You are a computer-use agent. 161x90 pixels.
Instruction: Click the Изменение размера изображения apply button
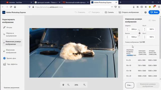[x=148, y=85]
